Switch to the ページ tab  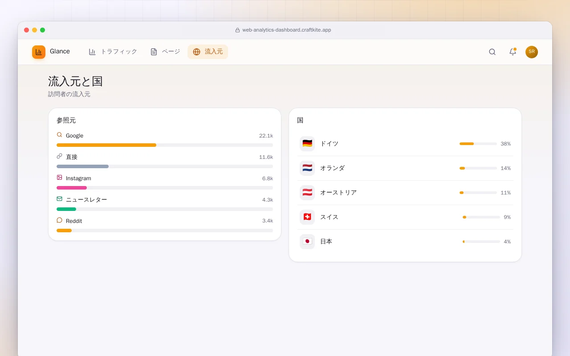tap(165, 52)
